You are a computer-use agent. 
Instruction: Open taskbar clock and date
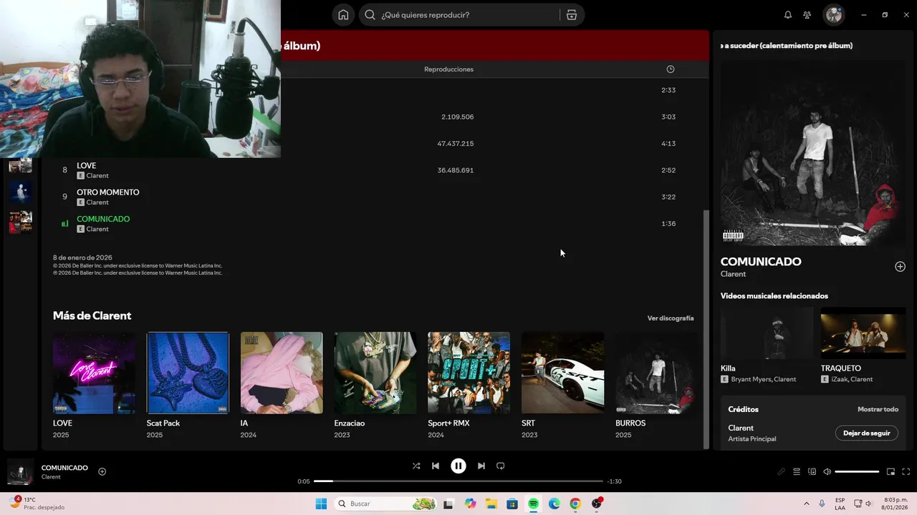click(x=896, y=504)
